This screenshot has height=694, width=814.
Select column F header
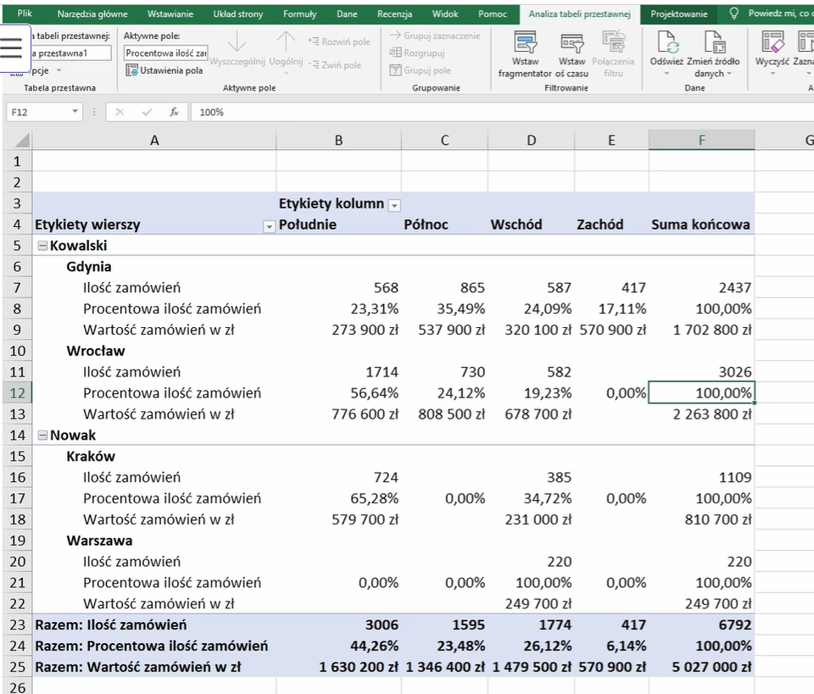pos(701,141)
